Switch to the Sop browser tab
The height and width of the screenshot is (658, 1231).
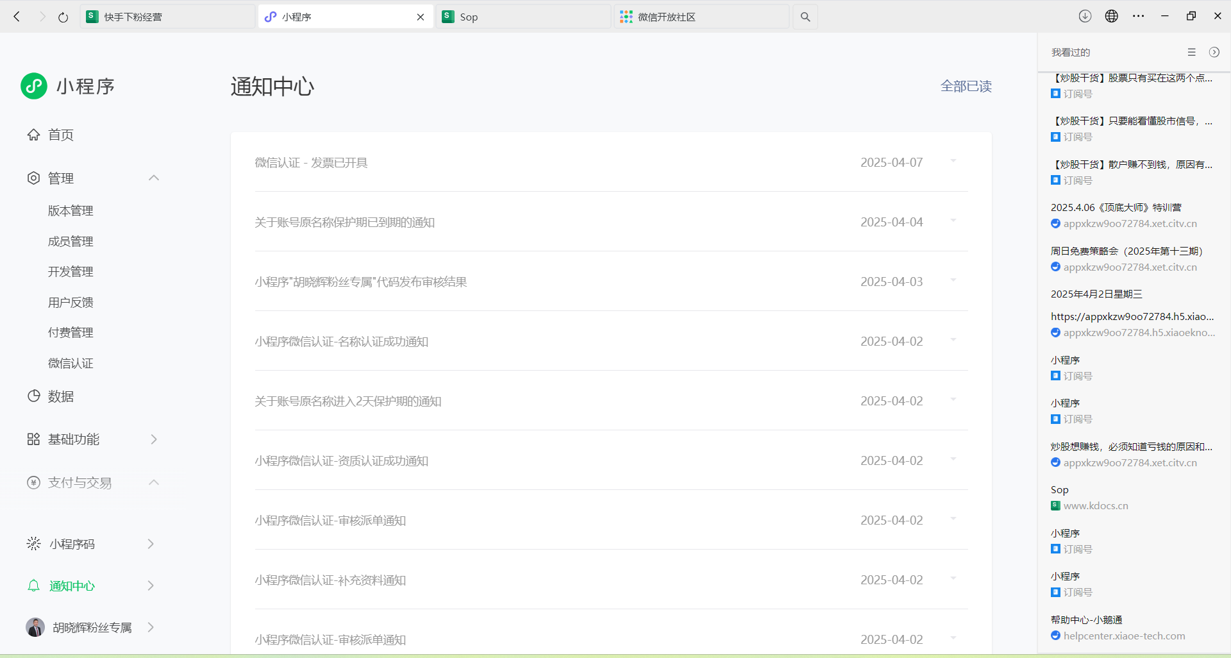pyautogui.click(x=523, y=17)
